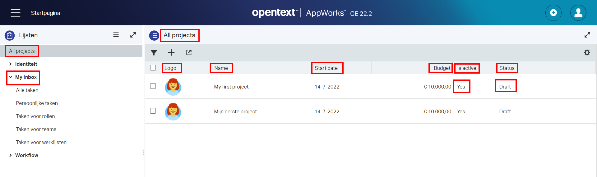Open the filter funnel in toolbar

(x=154, y=53)
